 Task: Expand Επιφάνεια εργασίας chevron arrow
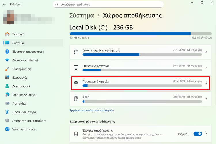(x=206, y=68)
